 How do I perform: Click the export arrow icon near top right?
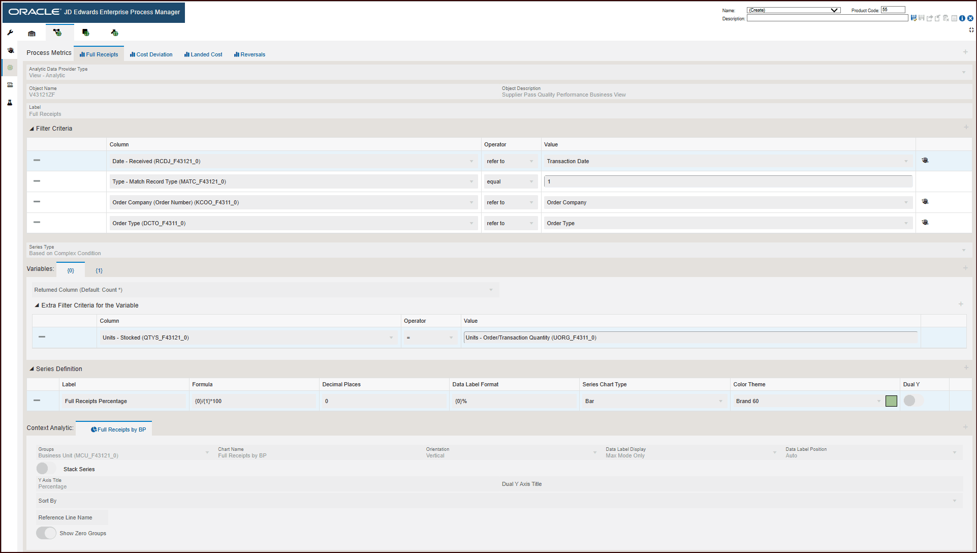tap(930, 18)
